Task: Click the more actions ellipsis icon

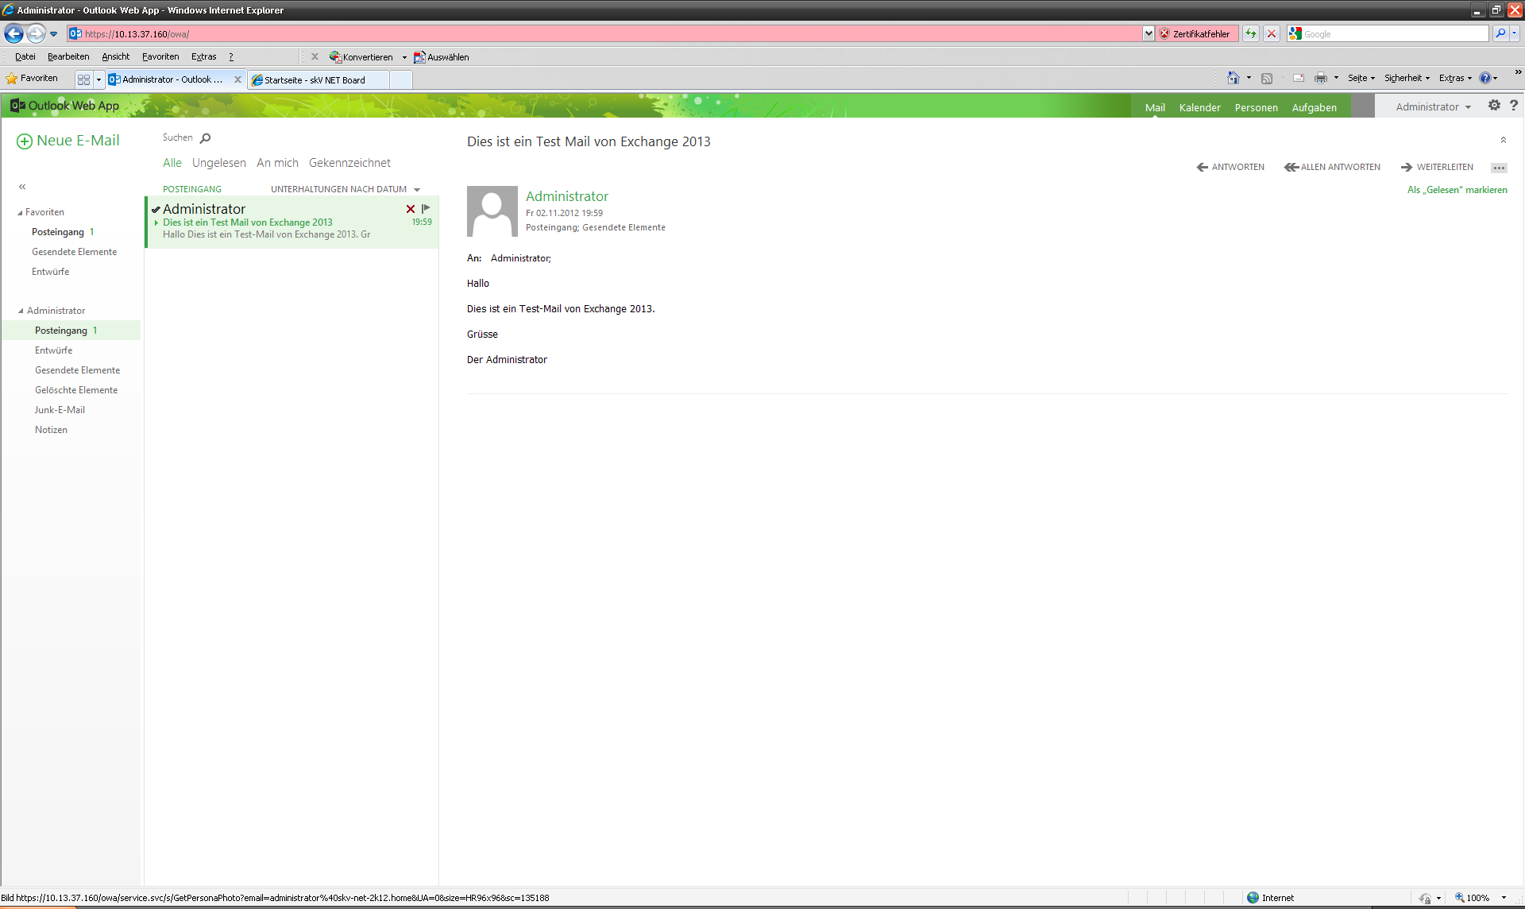Action: [1499, 168]
